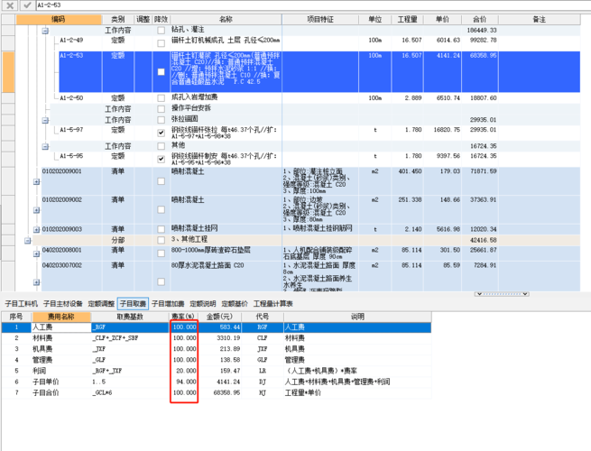
Task: Switch to the 子目工料机 tab
Action: coord(22,304)
